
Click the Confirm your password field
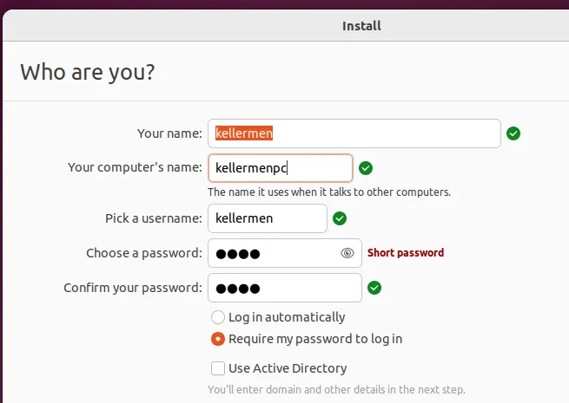285,288
